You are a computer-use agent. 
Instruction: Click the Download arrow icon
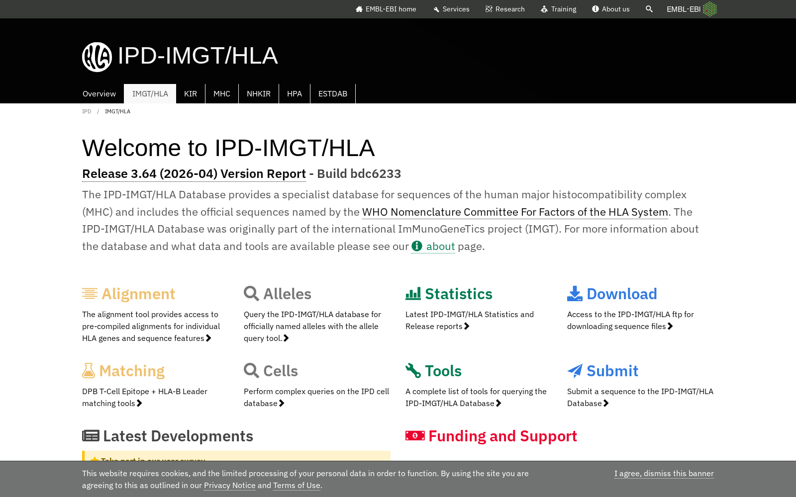click(575, 294)
